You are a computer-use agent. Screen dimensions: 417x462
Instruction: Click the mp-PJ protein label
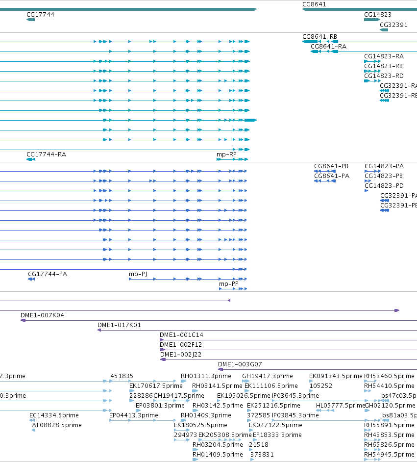[x=138, y=274]
